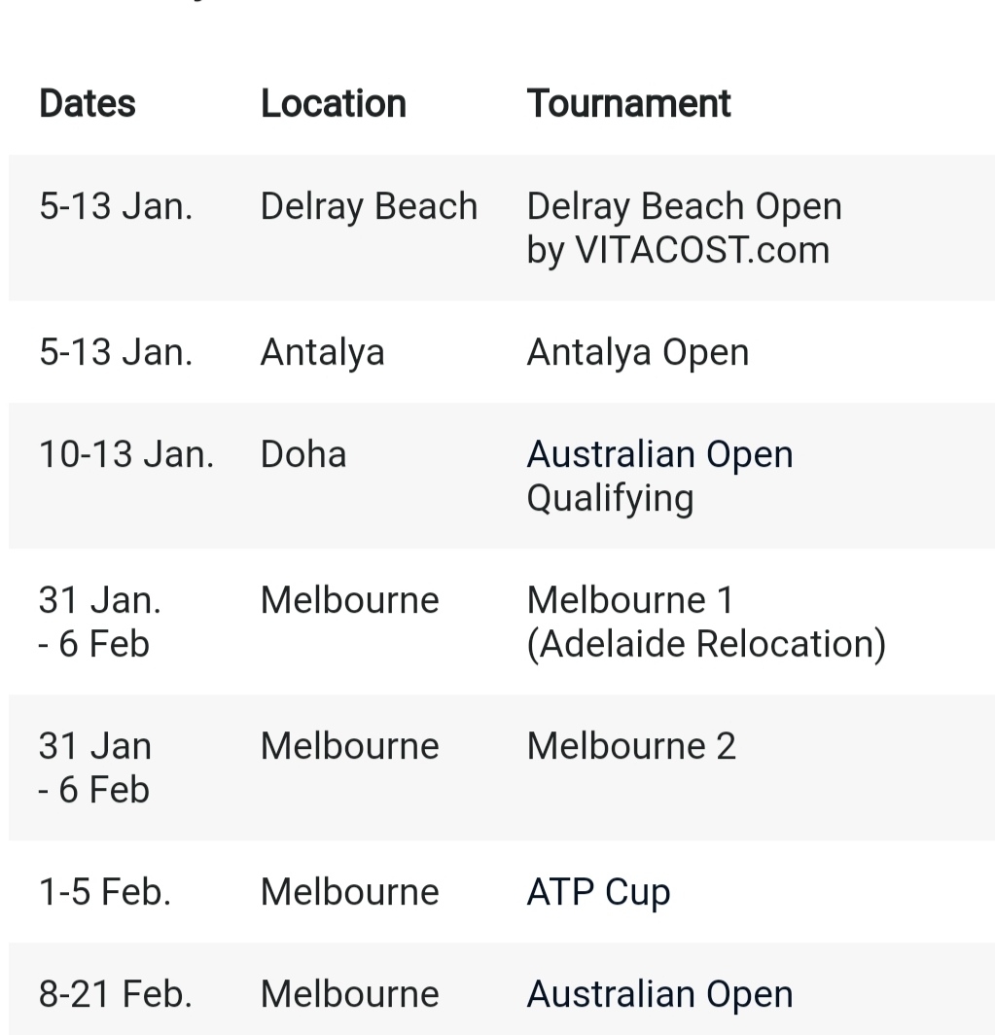Click the 1-5 Feb. date cell
Viewport: 995px width, 1035px height.
(x=105, y=892)
